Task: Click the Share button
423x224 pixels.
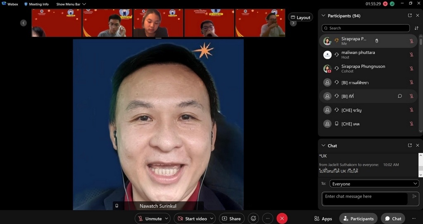Action: click(x=231, y=219)
